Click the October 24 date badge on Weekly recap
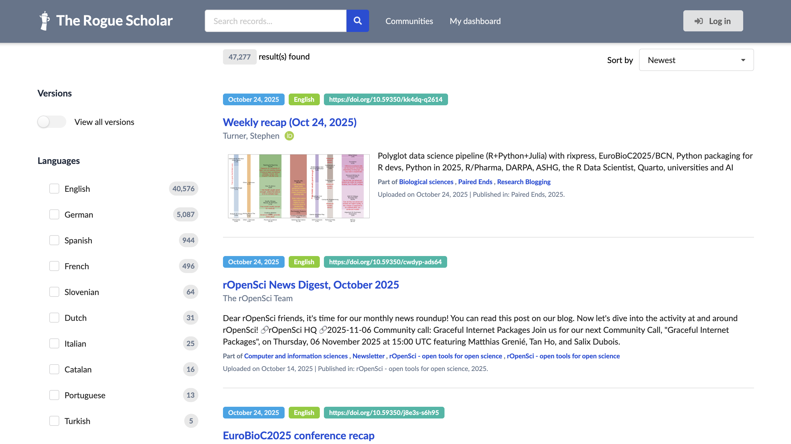 point(253,99)
